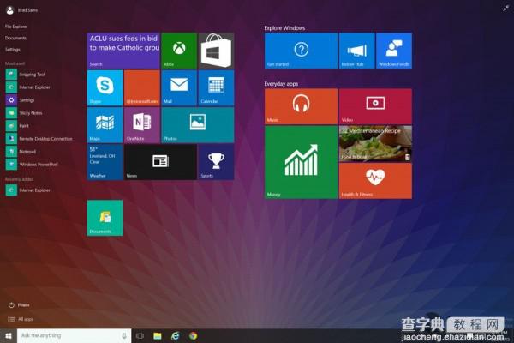The width and height of the screenshot is (514, 343).
Task: Open Internet Explorer under Recently added
Action: pyautogui.click(x=28, y=190)
